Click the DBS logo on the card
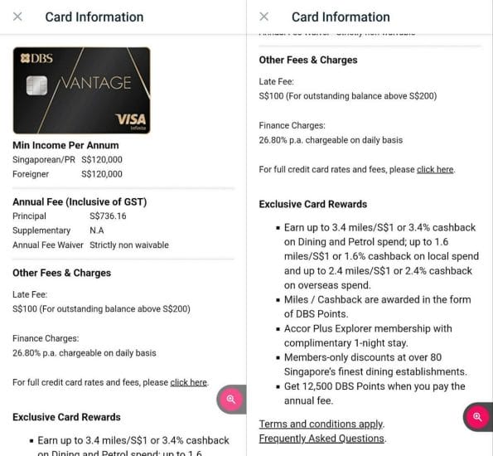Image resolution: width=493 pixels, height=456 pixels. click(x=36, y=59)
